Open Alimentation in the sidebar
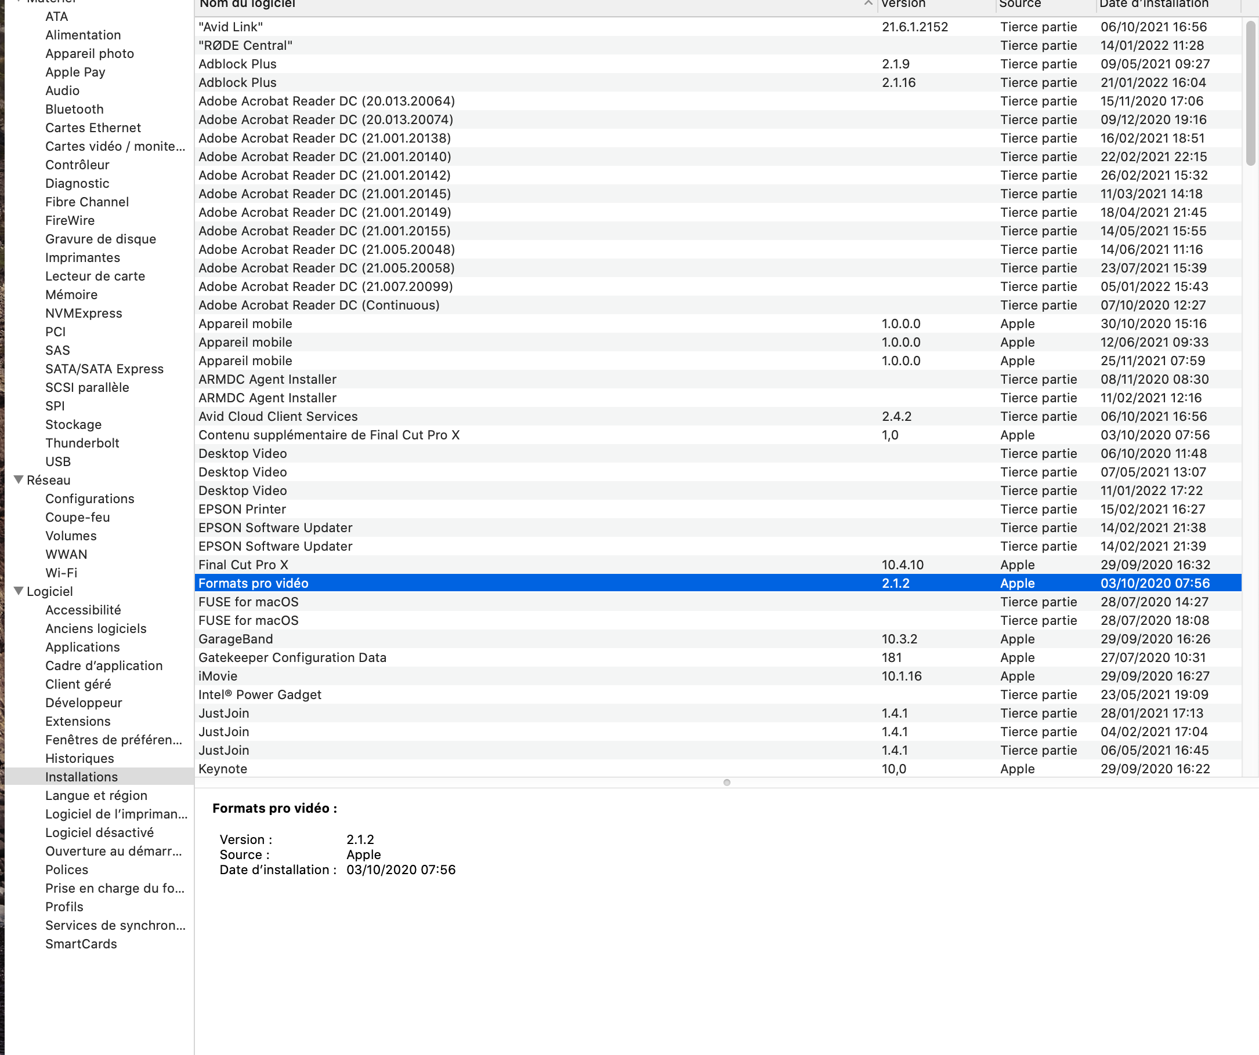This screenshot has height=1055, width=1259. [x=83, y=35]
